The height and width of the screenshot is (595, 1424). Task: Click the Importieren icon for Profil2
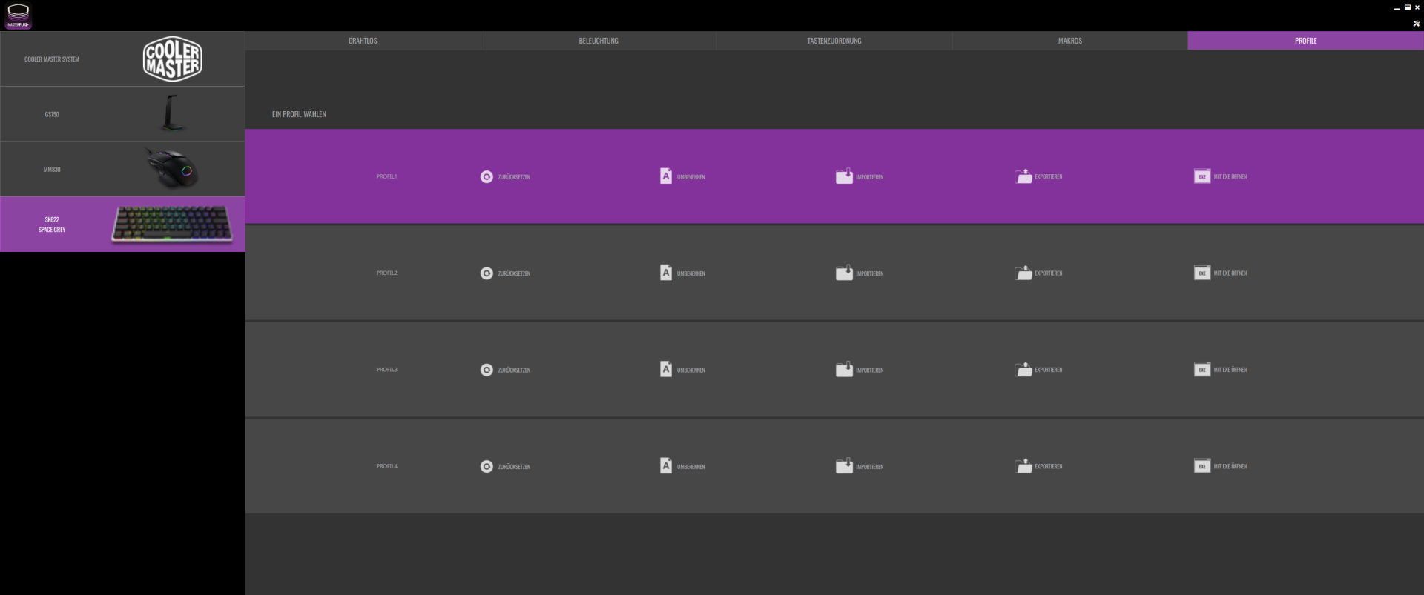(844, 273)
